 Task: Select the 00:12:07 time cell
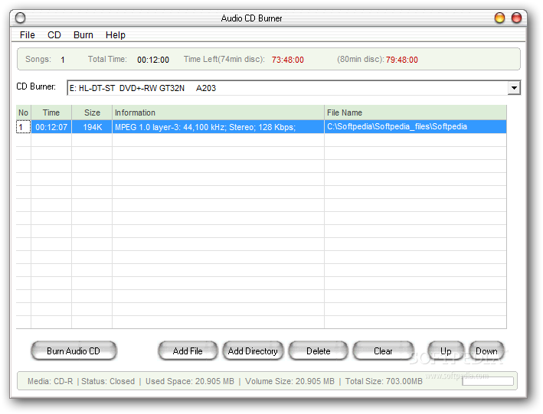click(x=51, y=127)
